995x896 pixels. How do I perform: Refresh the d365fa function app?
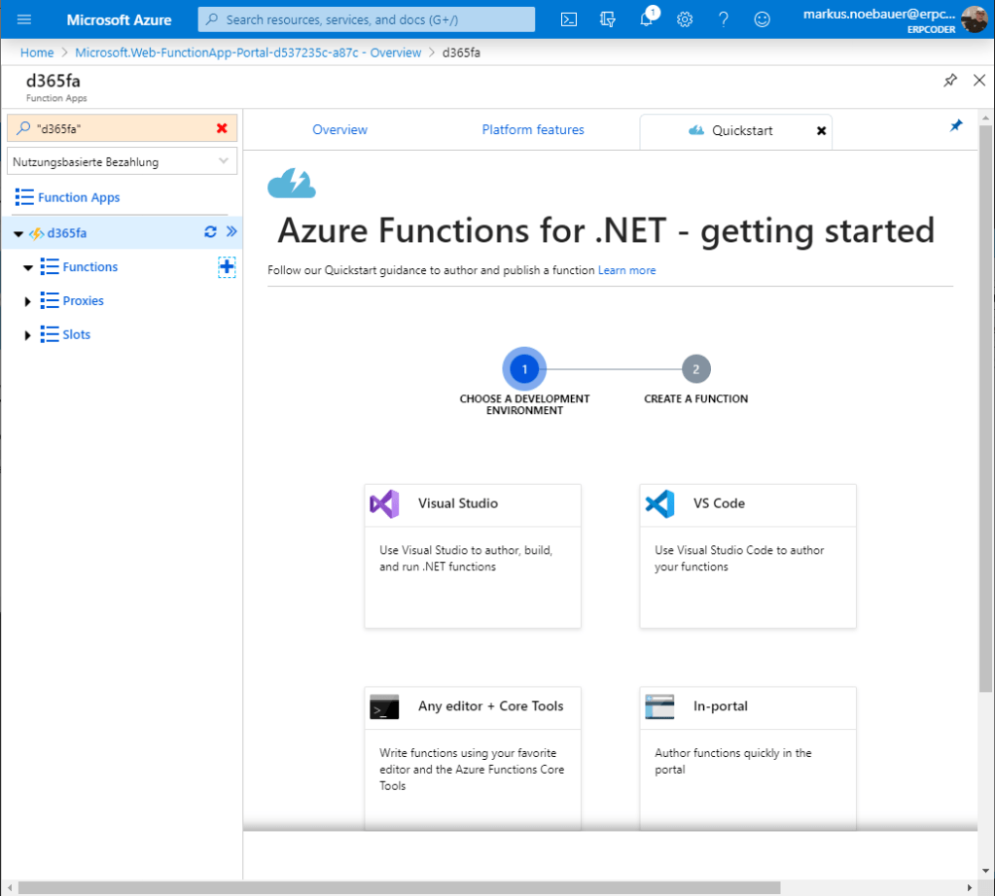tap(208, 232)
